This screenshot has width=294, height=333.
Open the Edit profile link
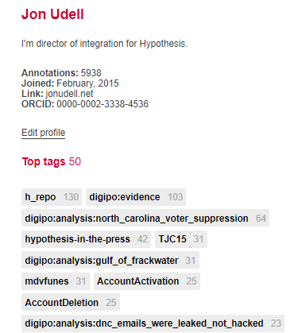[x=43, y=133]
